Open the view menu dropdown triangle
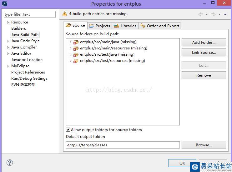This screenshot has width=232, height=172. click(225, 14)
